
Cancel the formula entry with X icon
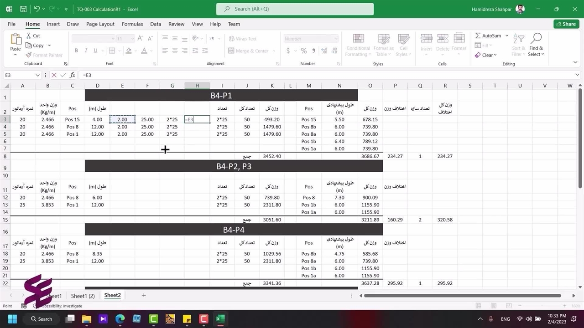pos(54,75)
